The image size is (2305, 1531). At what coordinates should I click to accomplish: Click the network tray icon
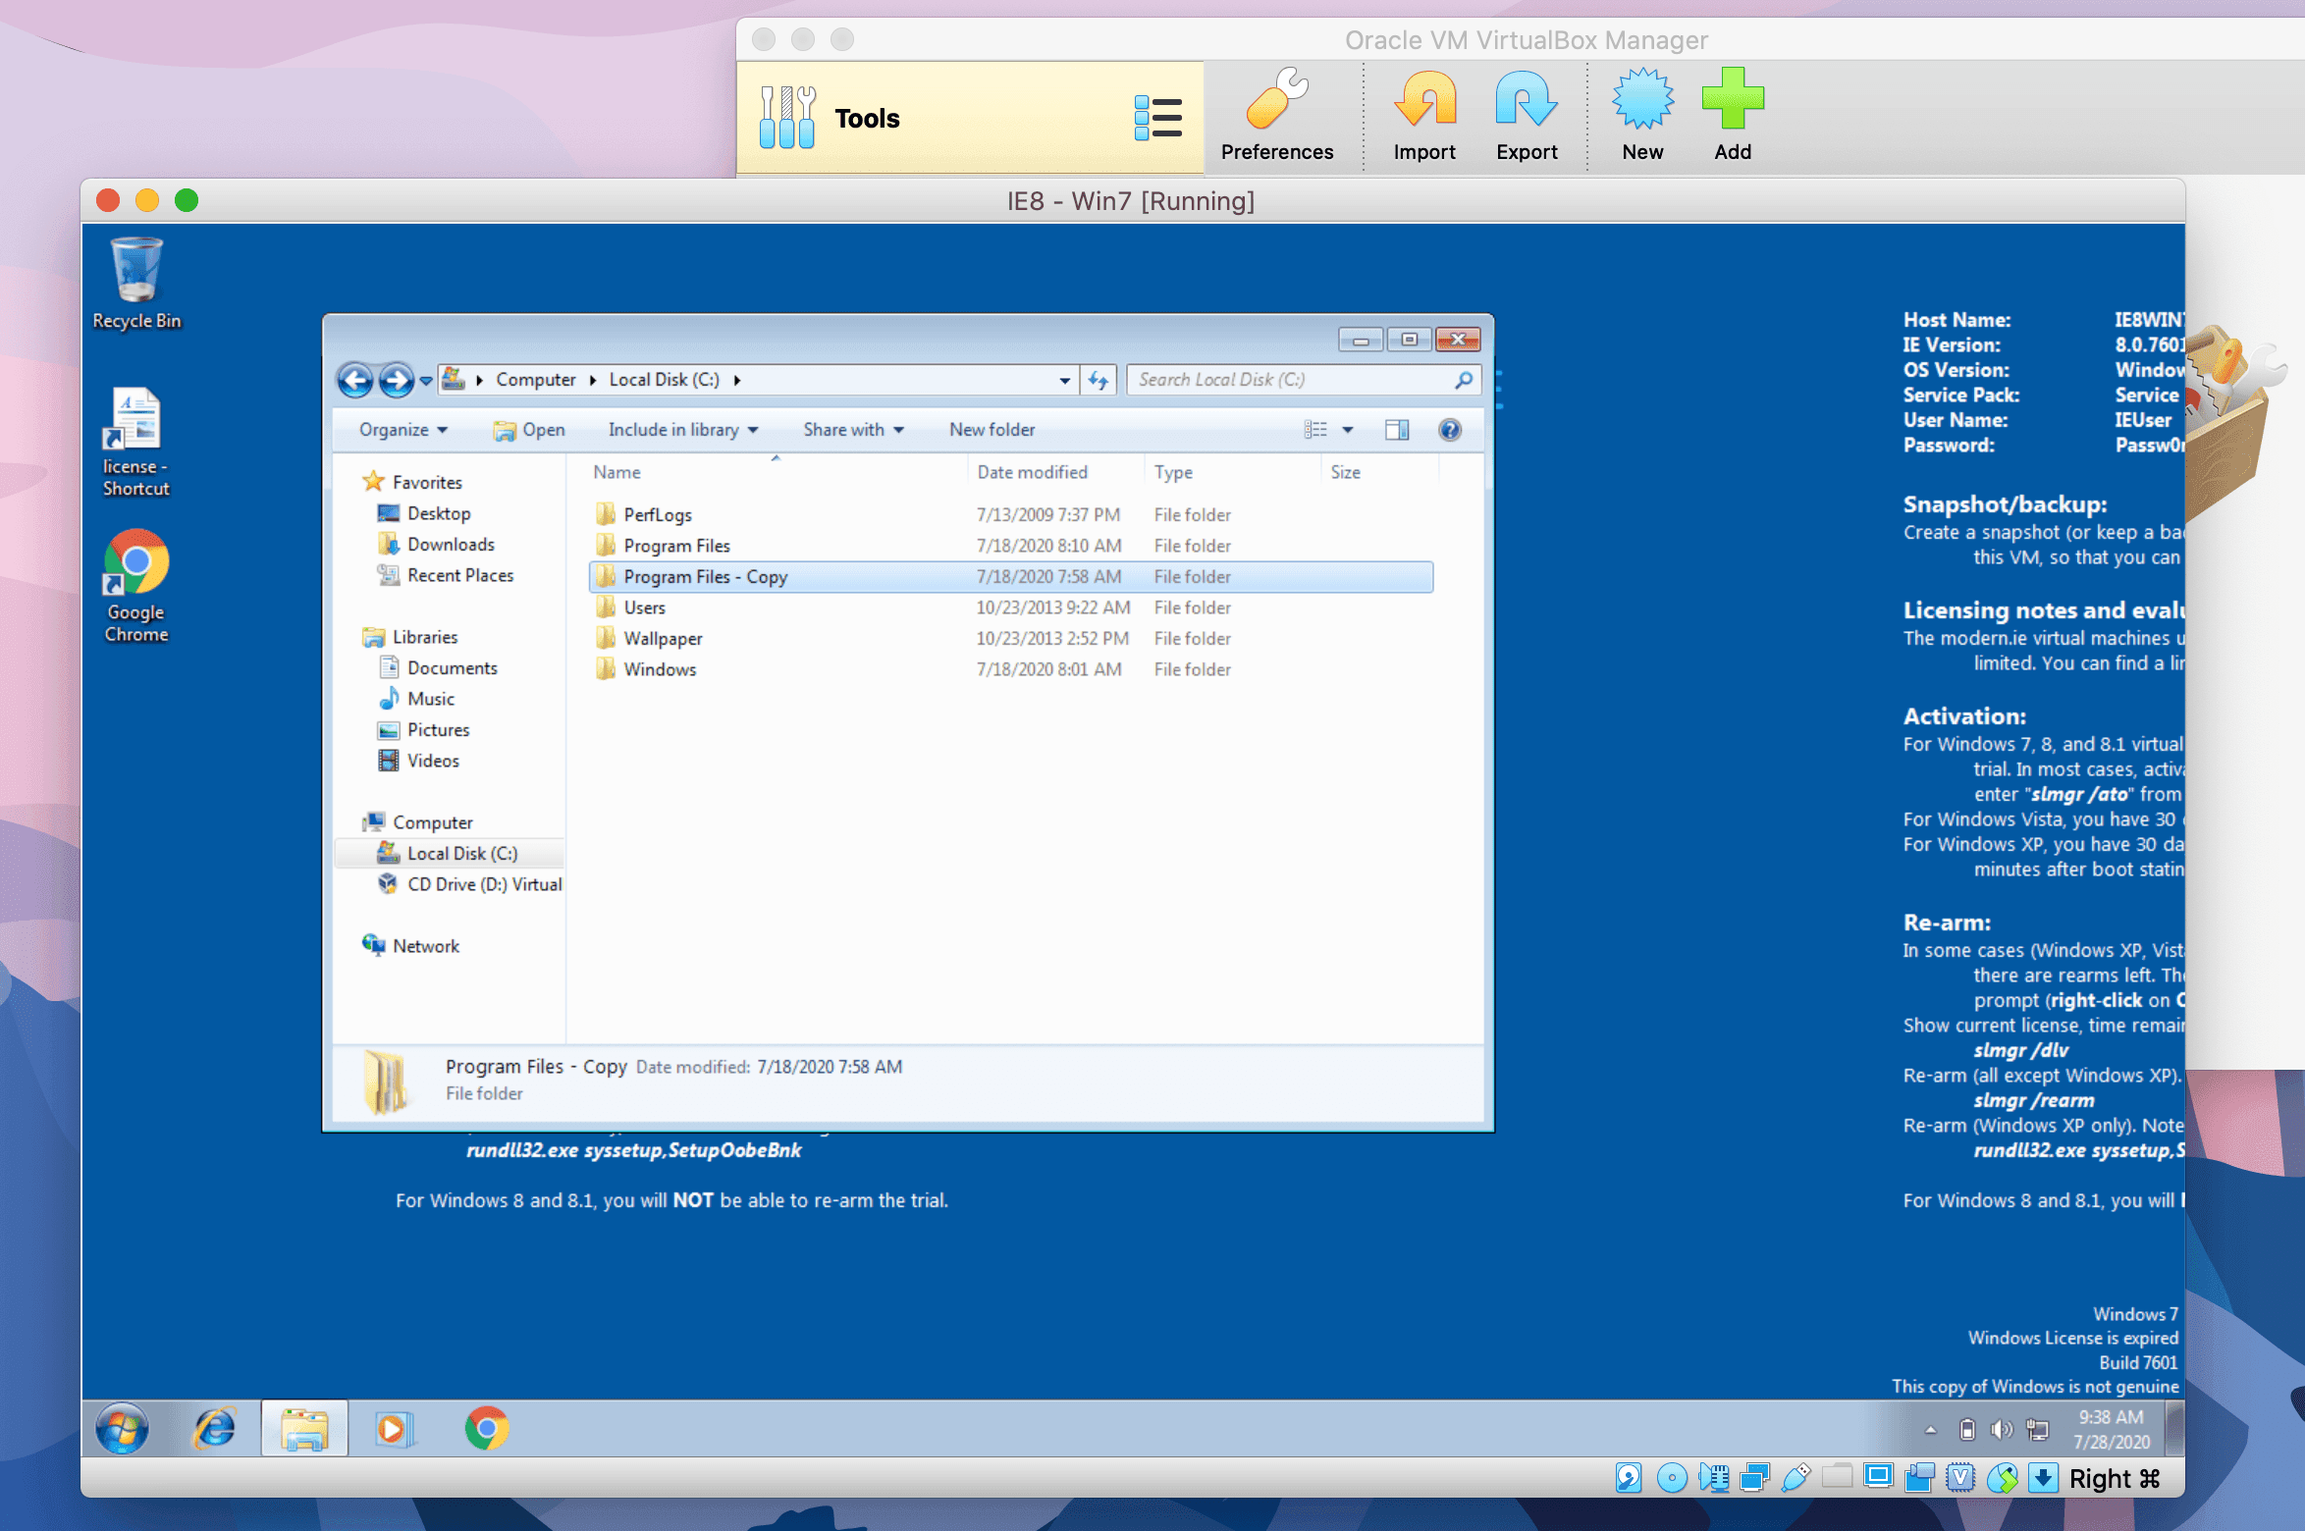(x=2038, y=1430)
